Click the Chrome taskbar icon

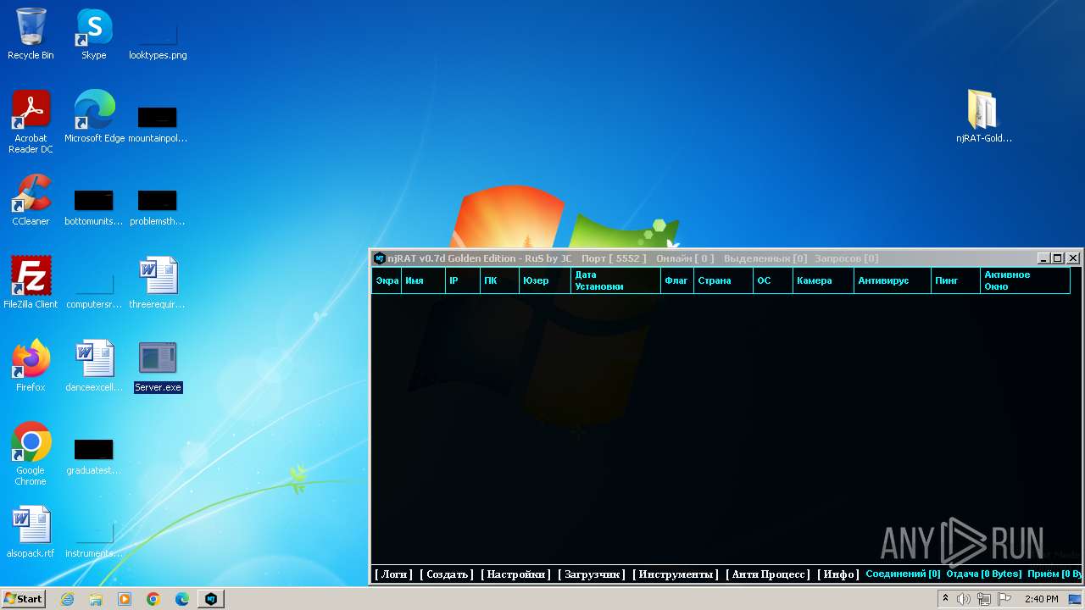pos(153,599)
